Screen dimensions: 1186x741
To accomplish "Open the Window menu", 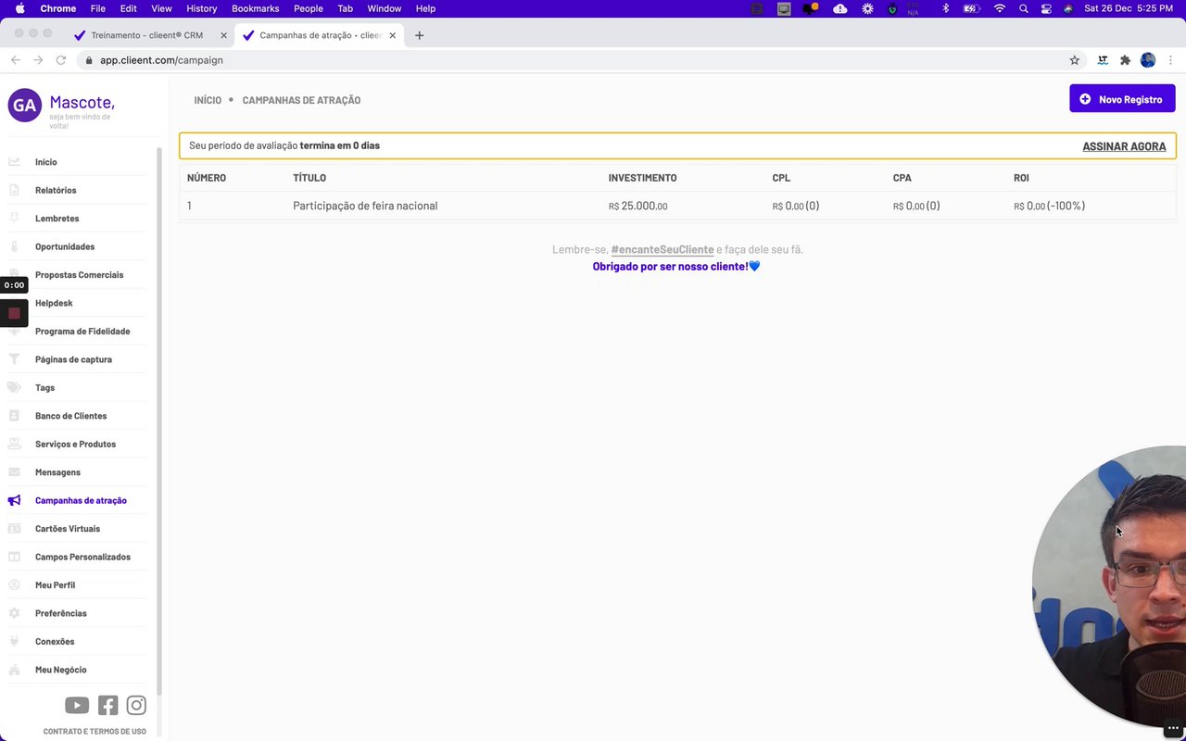I will tap(385, 8).
